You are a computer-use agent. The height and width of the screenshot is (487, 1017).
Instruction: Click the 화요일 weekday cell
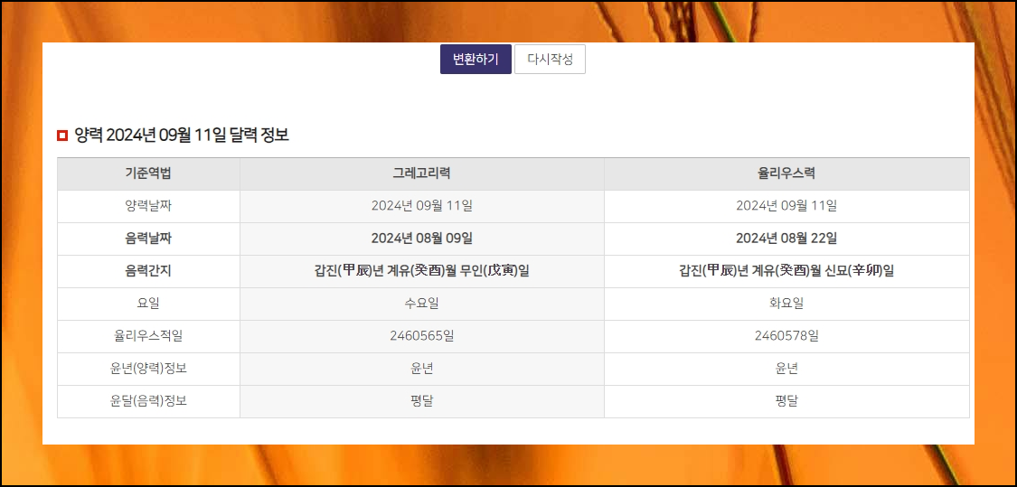pos(786,304)
